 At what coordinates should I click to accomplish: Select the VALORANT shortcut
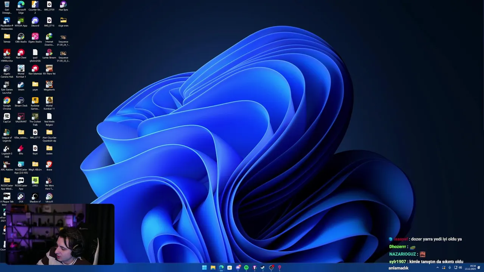coord(21,118)
